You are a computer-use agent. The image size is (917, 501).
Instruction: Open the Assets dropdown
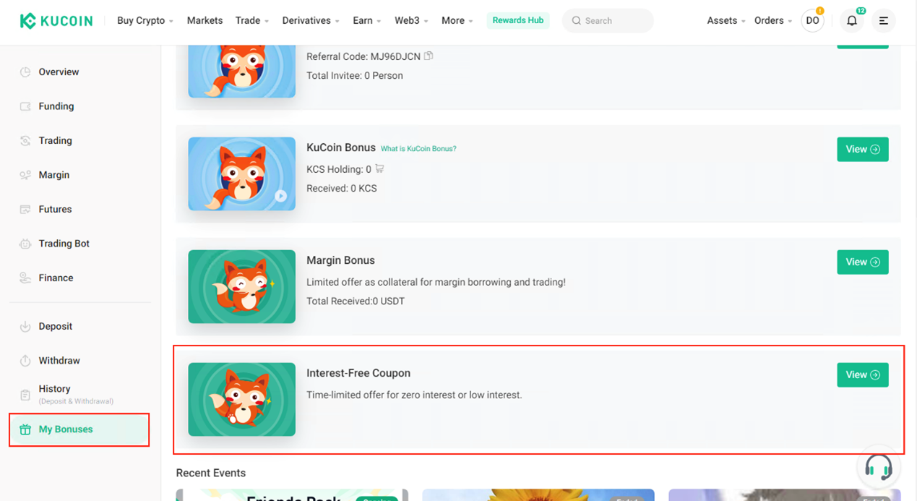[726, 21]
